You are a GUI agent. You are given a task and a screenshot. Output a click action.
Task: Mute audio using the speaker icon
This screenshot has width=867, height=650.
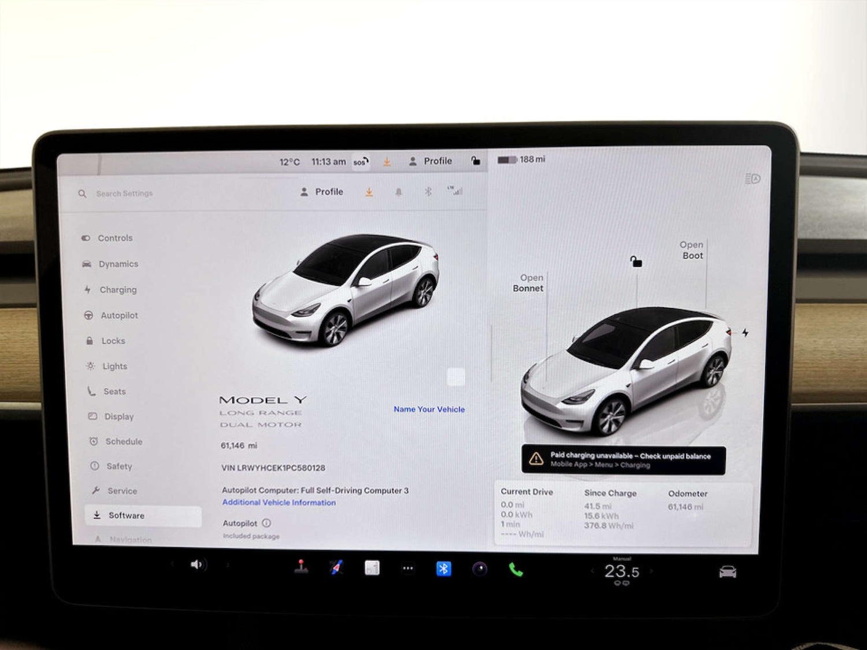(198, 564)
